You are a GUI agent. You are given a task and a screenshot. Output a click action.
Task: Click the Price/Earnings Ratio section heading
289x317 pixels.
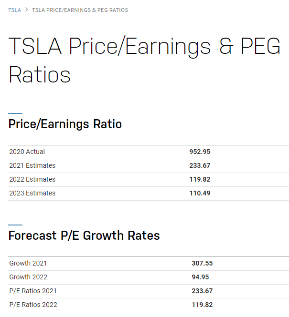point(65,124)
